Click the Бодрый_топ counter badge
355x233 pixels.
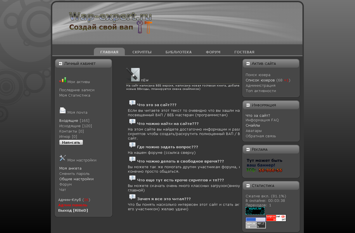tap(255, 211)
